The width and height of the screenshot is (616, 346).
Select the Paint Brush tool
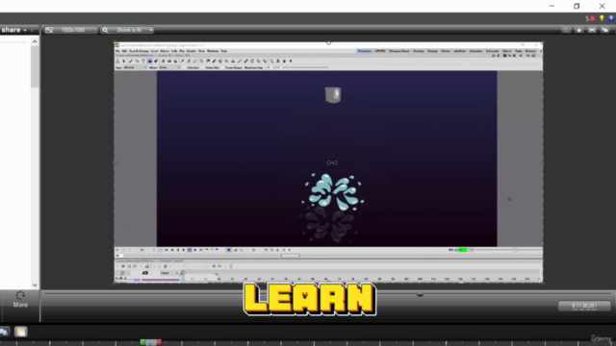pos(156,61)
